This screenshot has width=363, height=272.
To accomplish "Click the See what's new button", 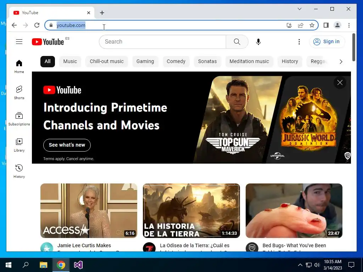I will point(67,145).
